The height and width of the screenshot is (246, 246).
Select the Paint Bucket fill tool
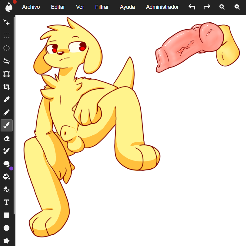coord(6,176)
